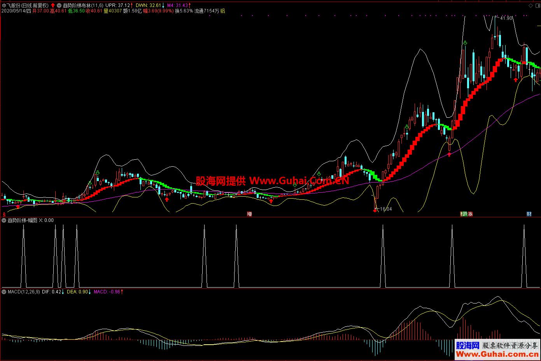Click the DEA: 0.90 value
541x361 pixels.
[x=77, y=291]
